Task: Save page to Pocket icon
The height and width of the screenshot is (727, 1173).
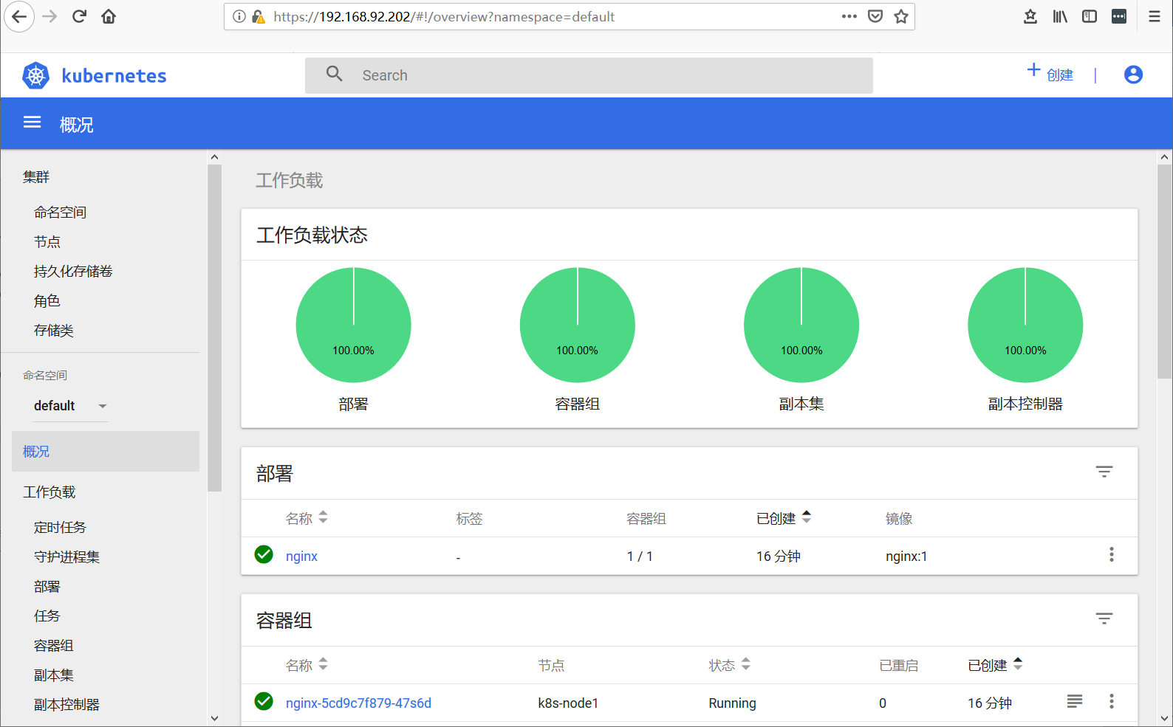Action: tap(875, 16)
